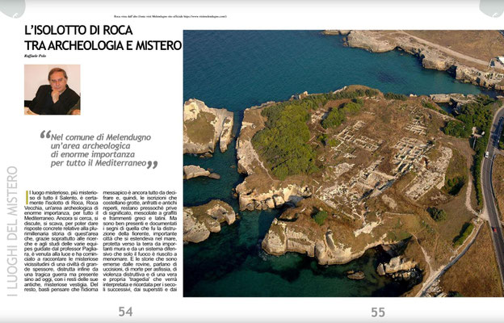The image size is (504, 323).
Task: Click the quote line "di enorme importanza"
Action: click(93, 154)
